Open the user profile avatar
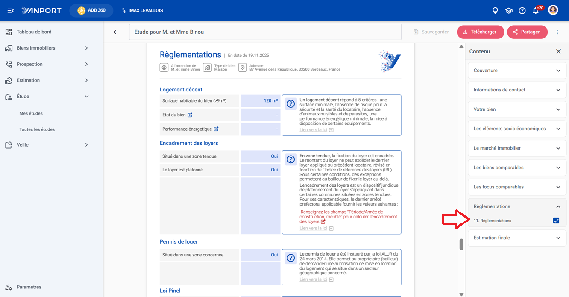 553,10
